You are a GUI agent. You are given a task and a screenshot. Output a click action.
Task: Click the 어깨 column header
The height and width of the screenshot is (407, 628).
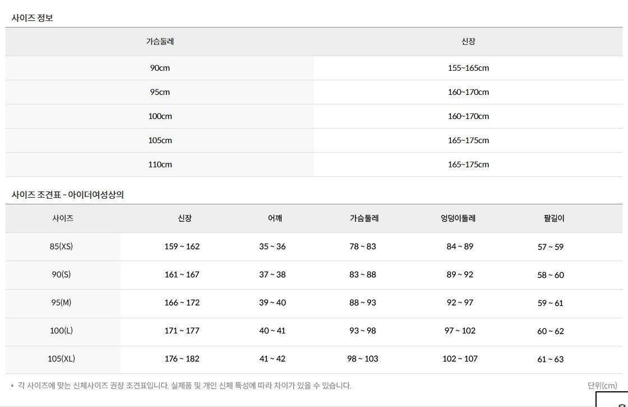click(x=275, y=218)
